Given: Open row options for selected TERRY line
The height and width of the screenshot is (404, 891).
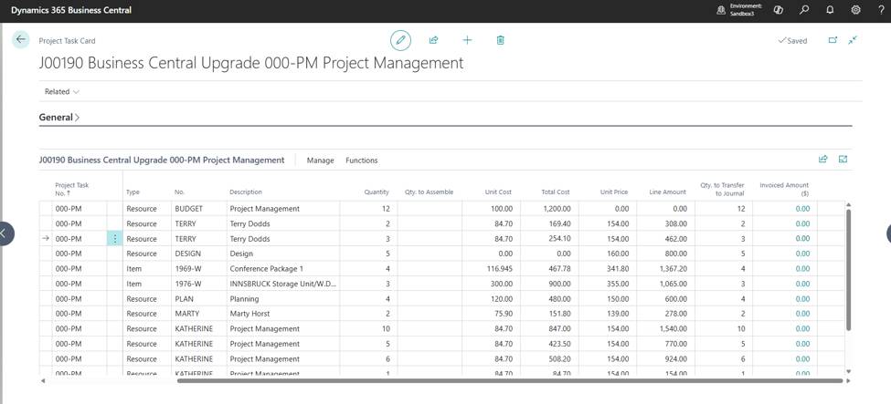Looking at the screenshot, I should [115, 239].
